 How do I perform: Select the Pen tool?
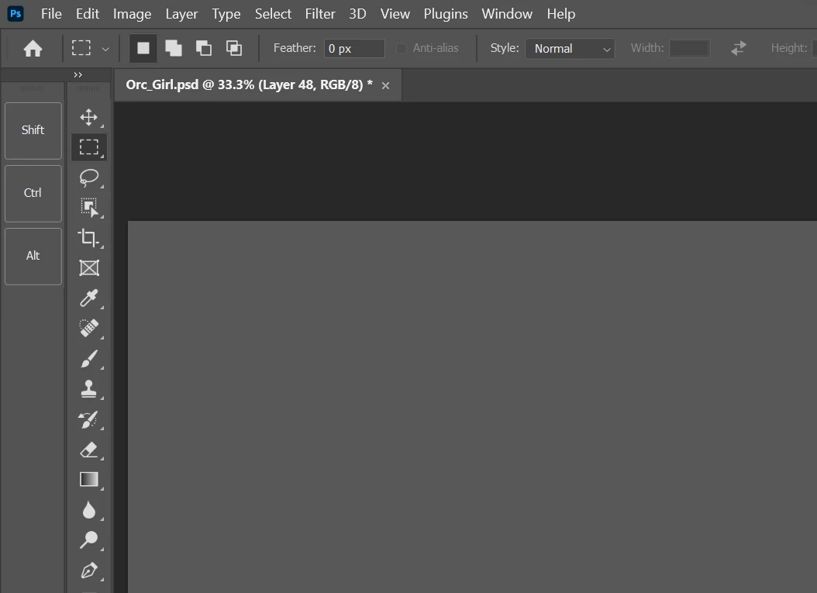89,571
